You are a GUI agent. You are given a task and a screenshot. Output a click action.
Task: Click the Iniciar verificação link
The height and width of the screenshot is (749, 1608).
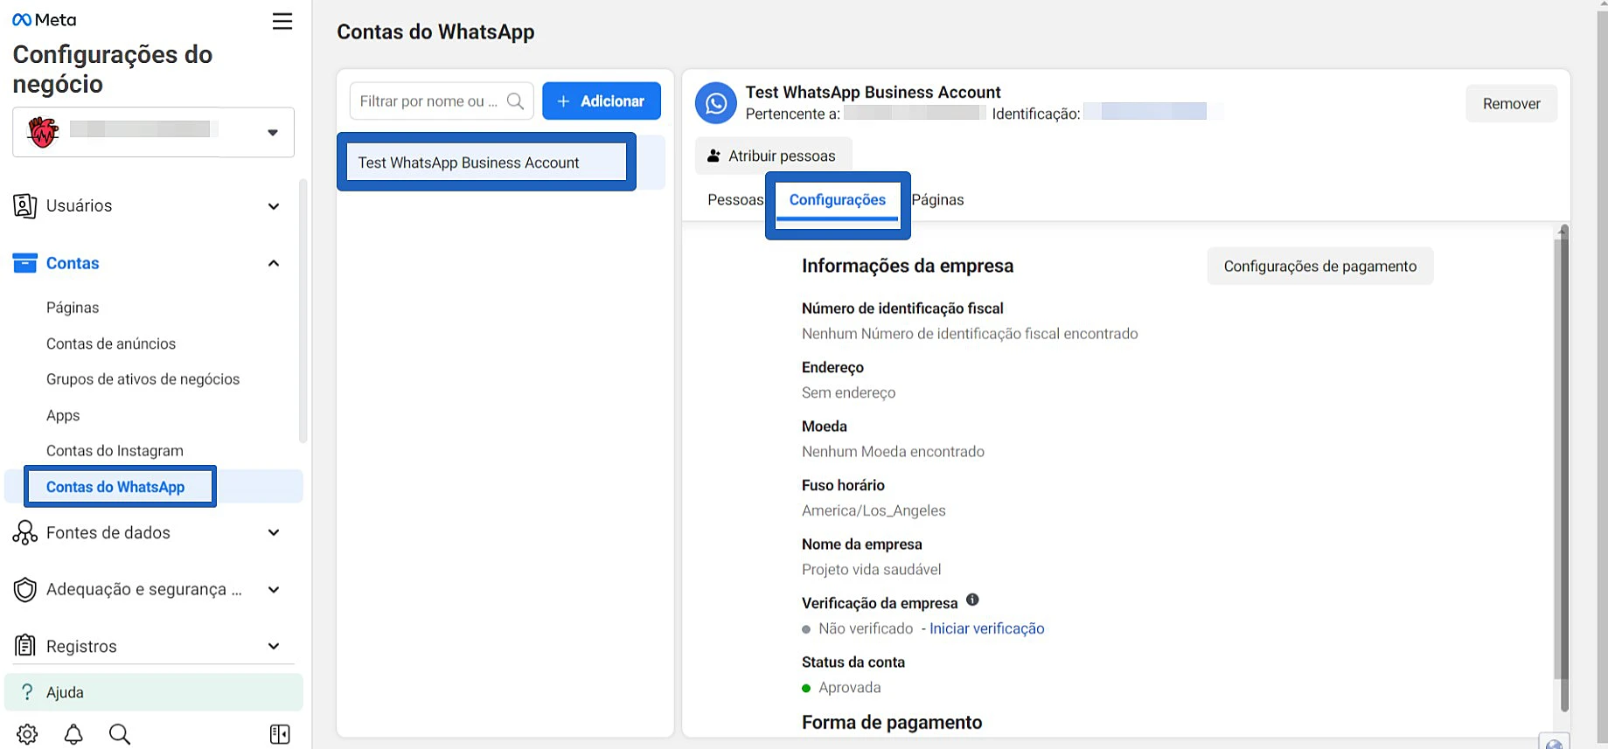click(x=986, y=628)
